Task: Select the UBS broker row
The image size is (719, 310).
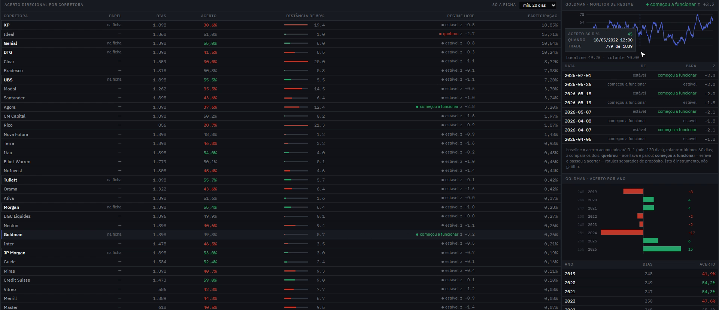Action: [x=280, y=80]
